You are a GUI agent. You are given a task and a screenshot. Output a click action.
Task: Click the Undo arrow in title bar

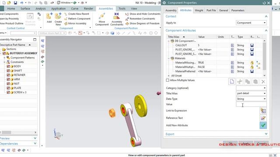coord(21,3)
